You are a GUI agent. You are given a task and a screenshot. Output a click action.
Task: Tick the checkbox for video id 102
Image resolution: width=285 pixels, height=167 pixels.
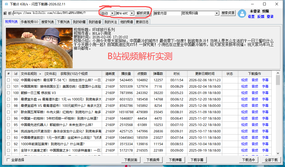click(9, 80)
